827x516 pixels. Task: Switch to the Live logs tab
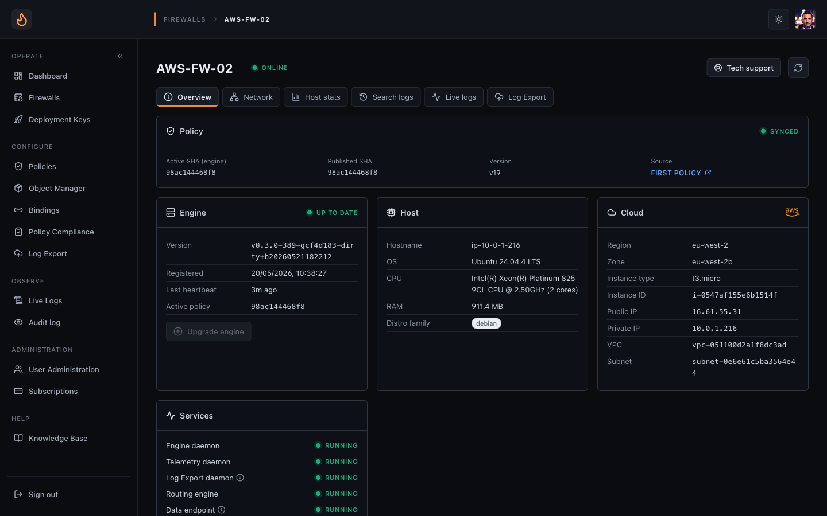(x=454, y=97)
